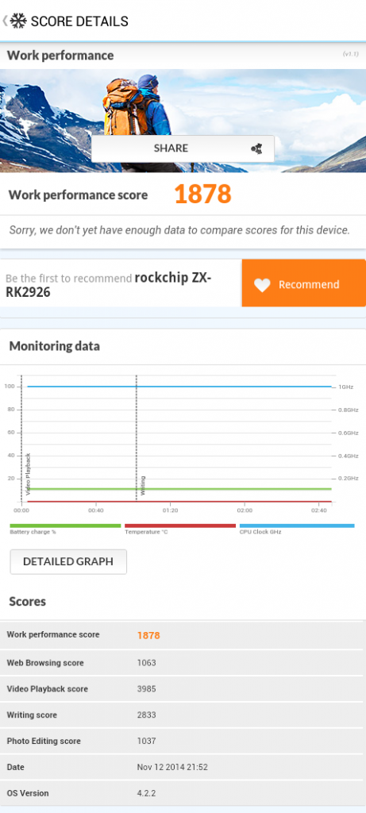Select the Video Playback marker on graph
366x813 pixels.
(x=21, y=438)
